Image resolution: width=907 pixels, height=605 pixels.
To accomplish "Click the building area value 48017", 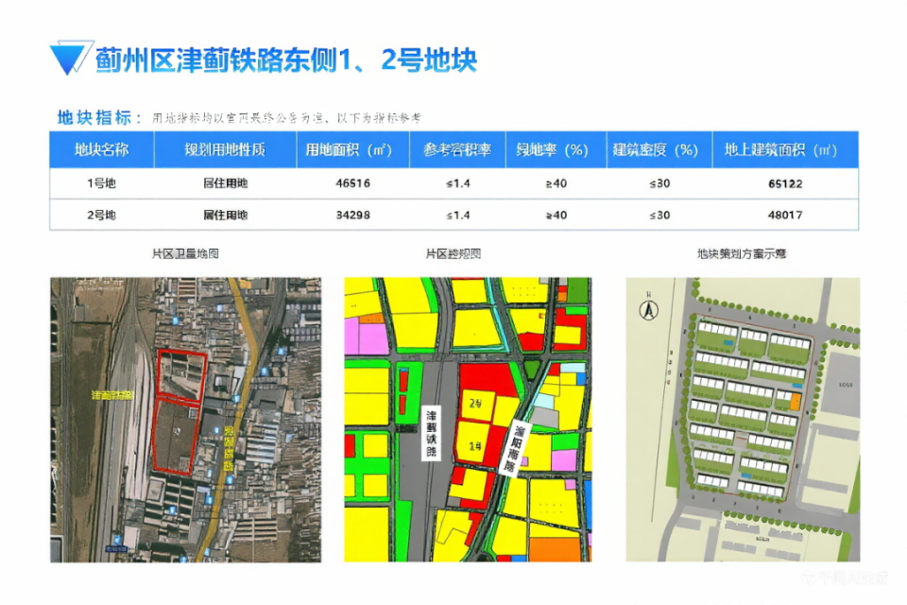I will tap(785, 216).
